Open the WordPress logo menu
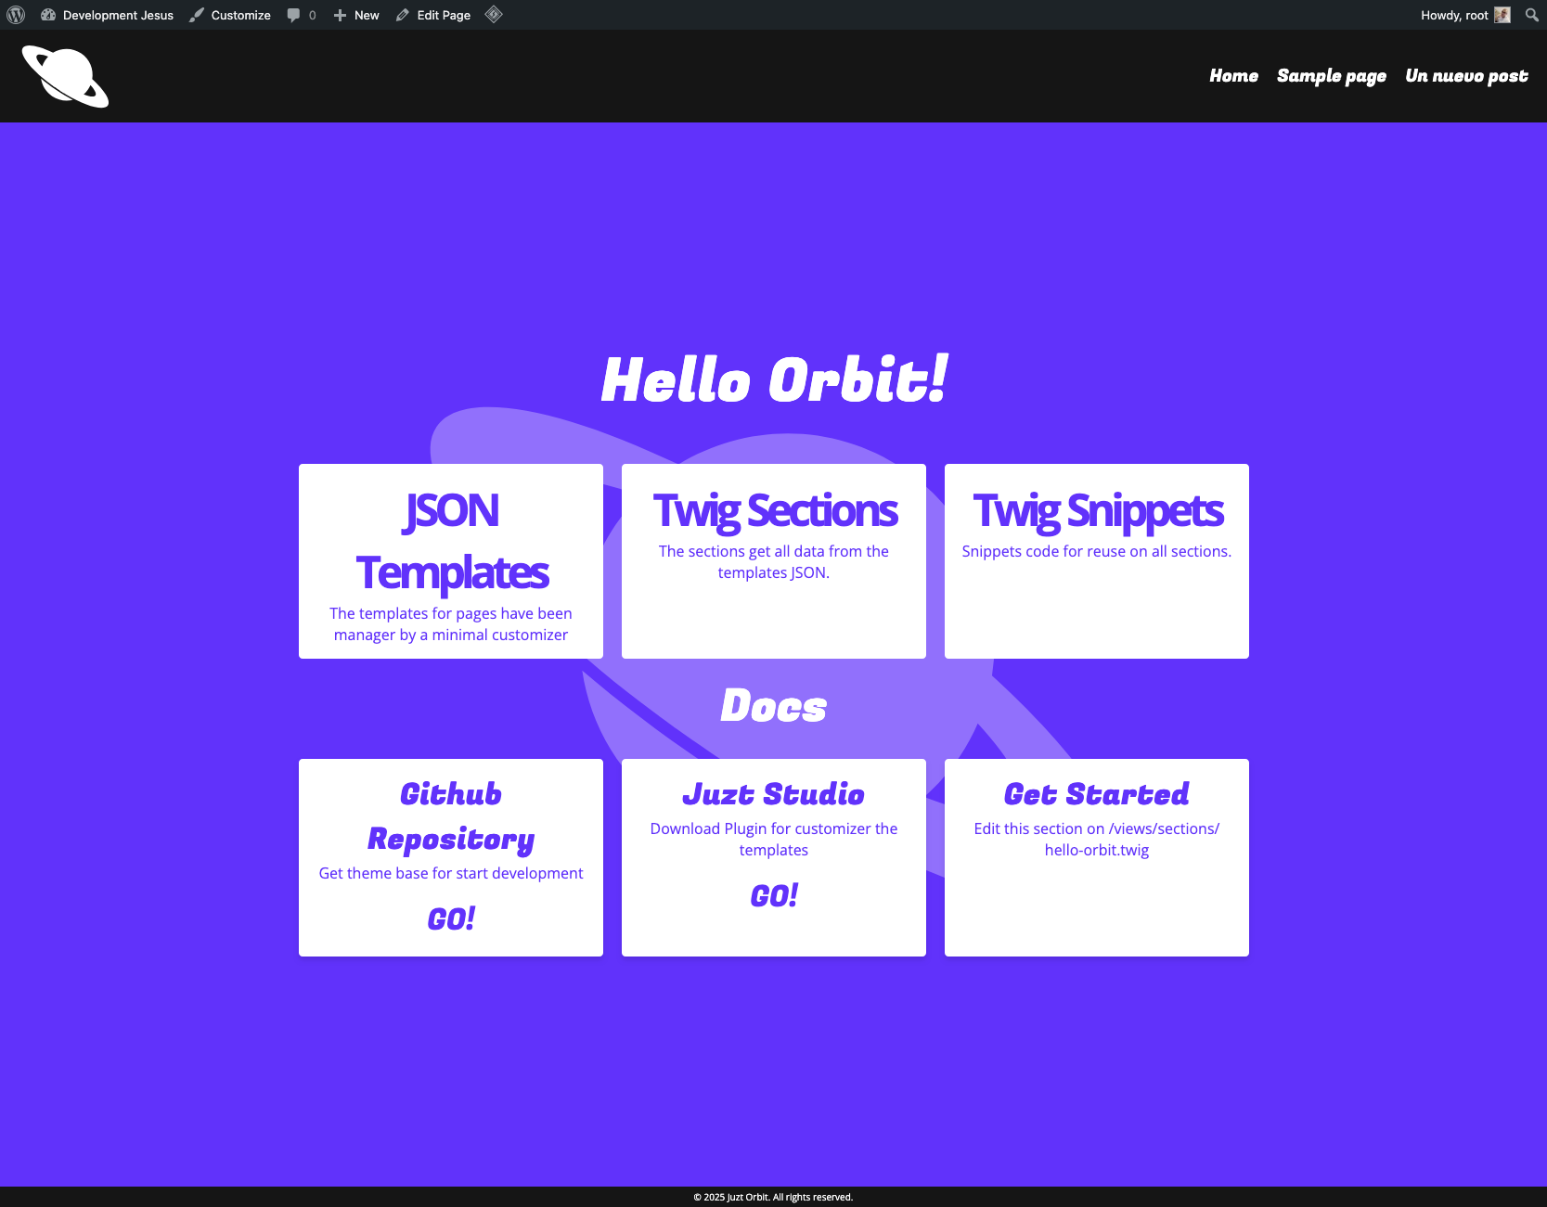This screenshot has width=1547, height=1207. [16, 15]
